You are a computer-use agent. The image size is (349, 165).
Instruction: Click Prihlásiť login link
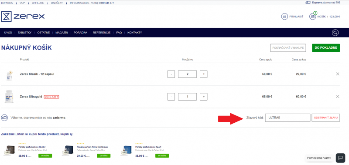click(296, 17)
